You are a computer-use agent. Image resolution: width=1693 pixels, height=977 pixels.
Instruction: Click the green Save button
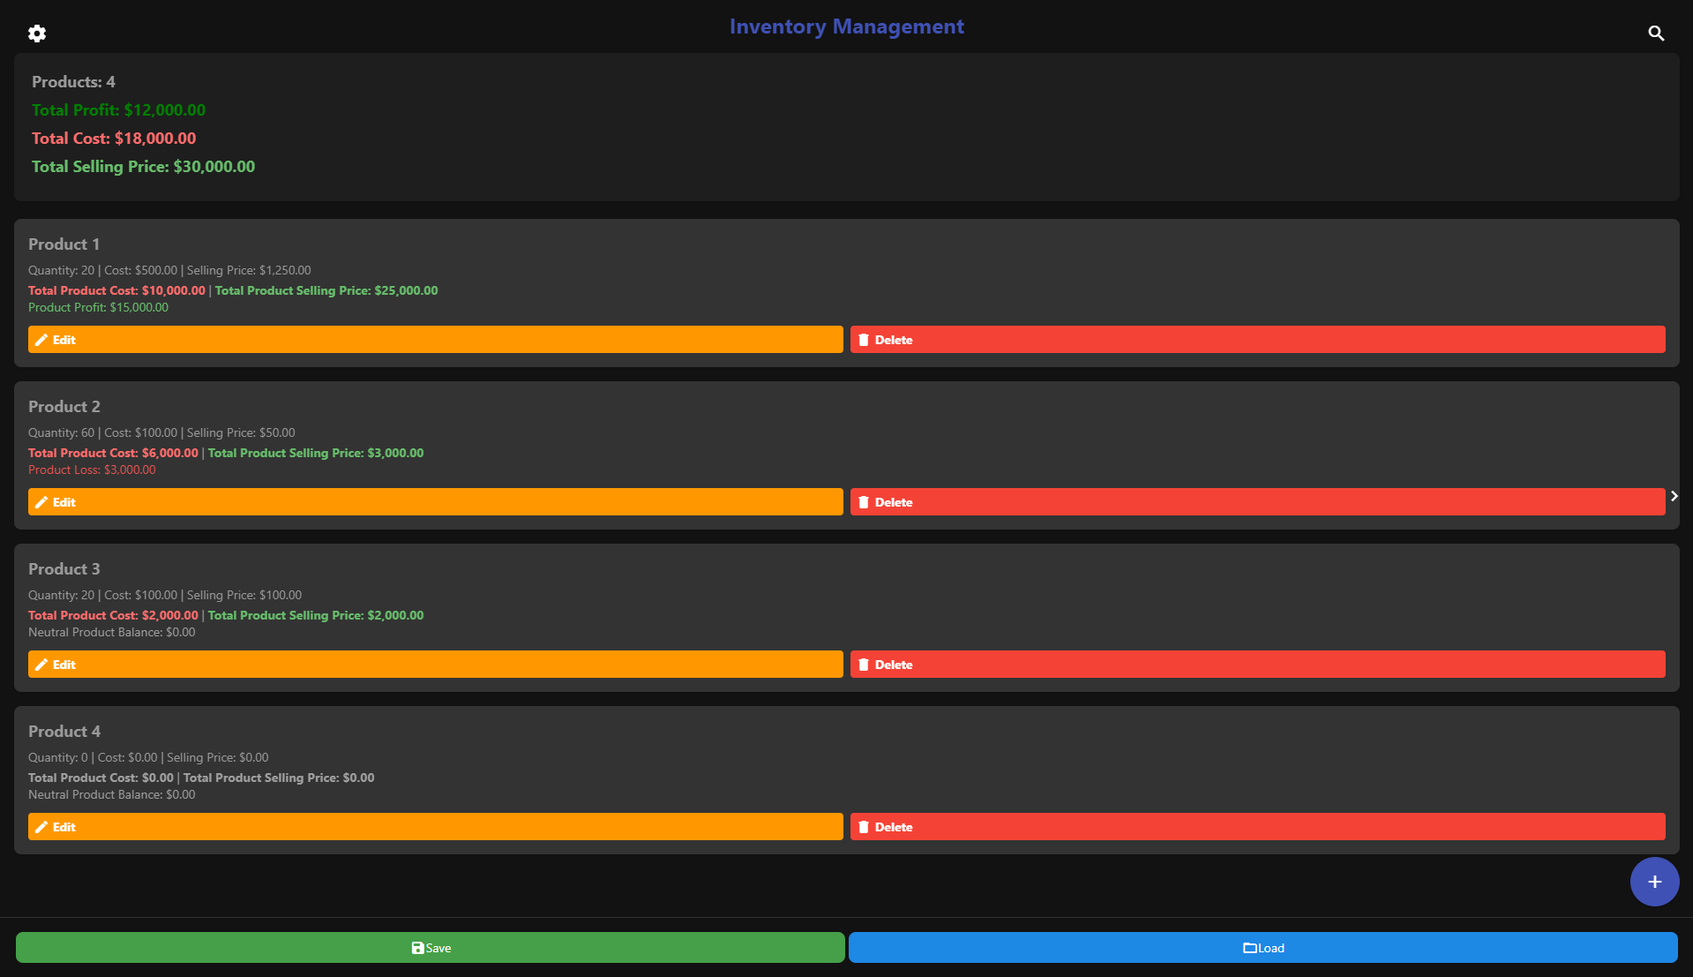coord(431,948)
